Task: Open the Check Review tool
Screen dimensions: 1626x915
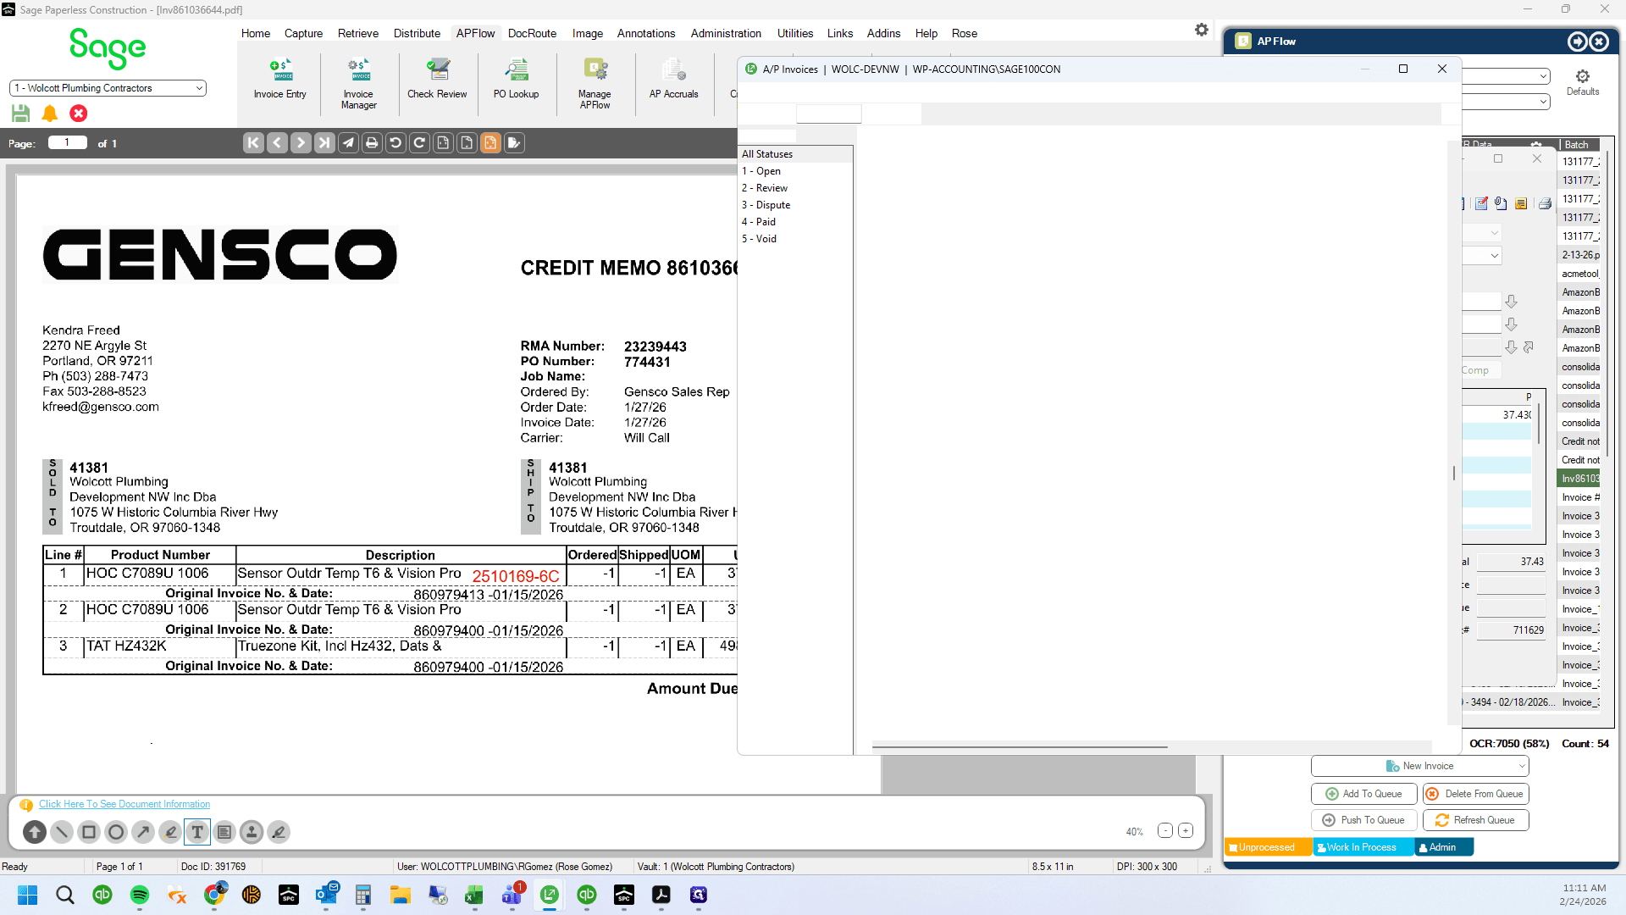Action: click(437, 80)
